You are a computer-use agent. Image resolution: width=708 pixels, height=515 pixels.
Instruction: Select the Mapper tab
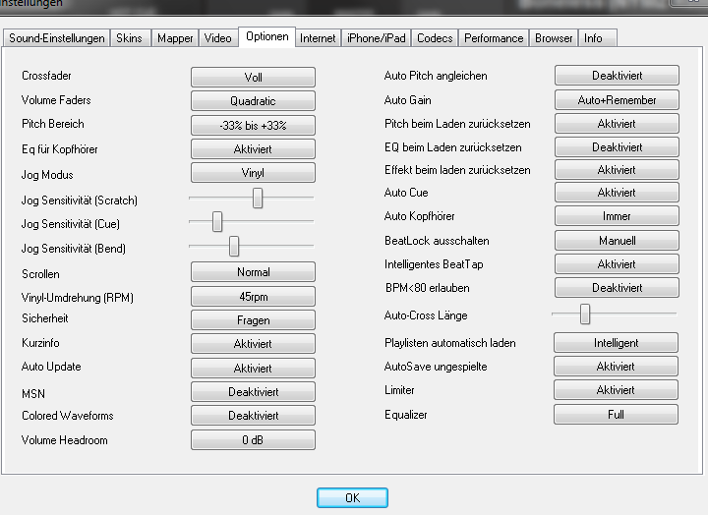175,38
